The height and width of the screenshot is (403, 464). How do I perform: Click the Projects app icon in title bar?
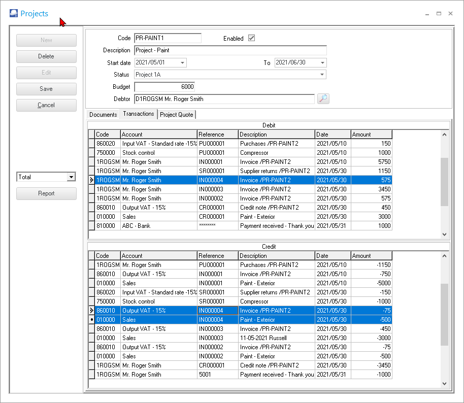[13, 14]
